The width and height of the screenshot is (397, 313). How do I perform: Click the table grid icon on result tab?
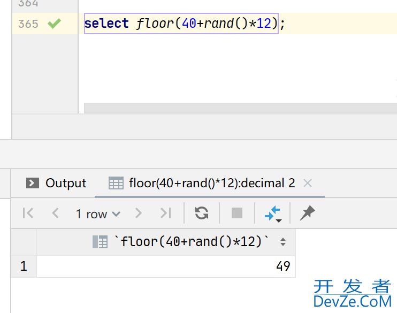pos(116,183)
